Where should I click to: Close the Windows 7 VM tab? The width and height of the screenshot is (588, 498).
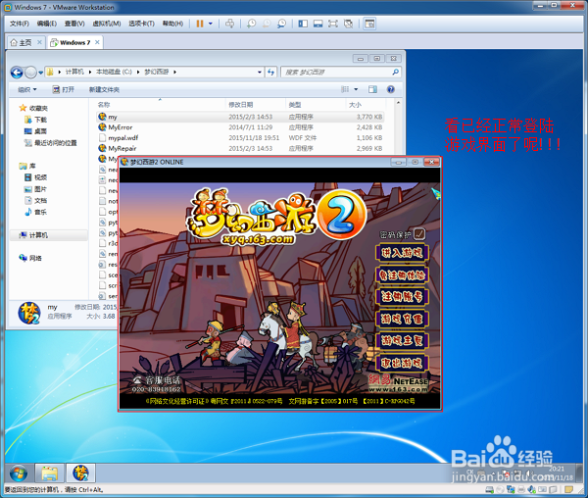97,42
